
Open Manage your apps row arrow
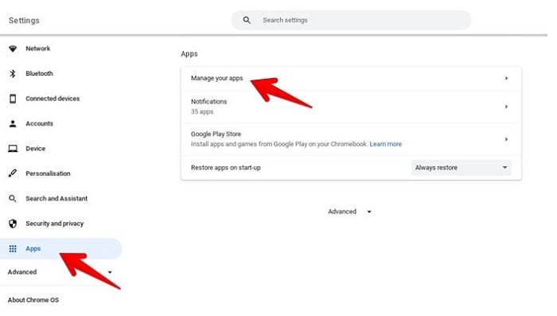pos(506,78)
